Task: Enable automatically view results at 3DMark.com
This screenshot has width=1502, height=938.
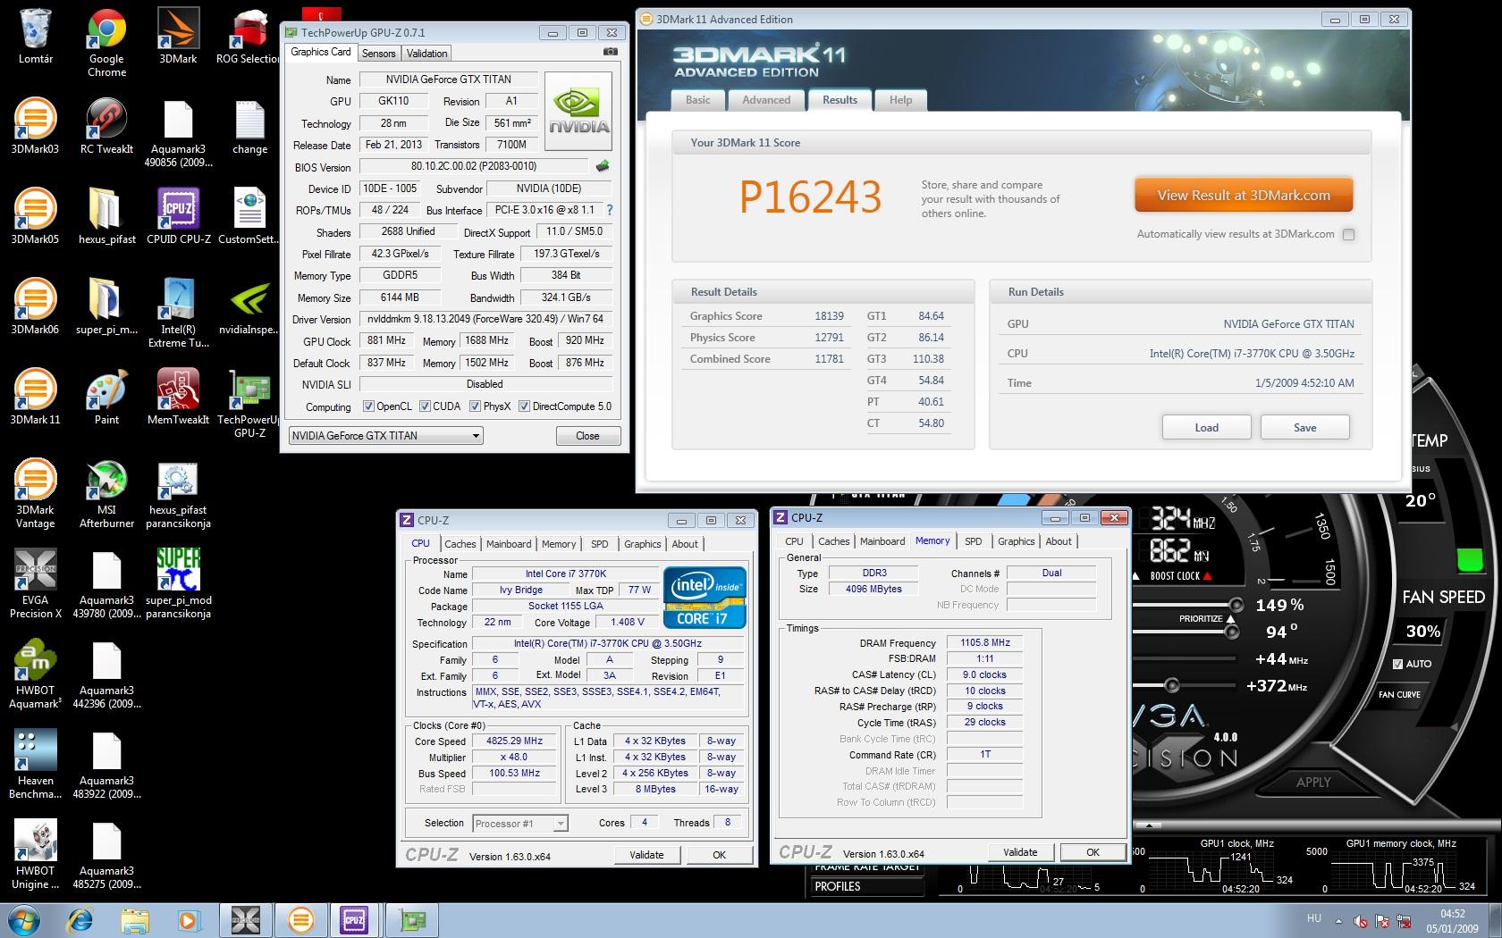Action: point(1348,234)
